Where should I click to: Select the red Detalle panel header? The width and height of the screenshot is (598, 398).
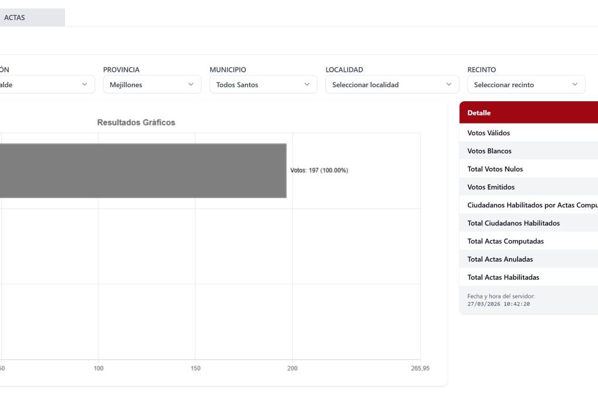[x=528, y=113]
